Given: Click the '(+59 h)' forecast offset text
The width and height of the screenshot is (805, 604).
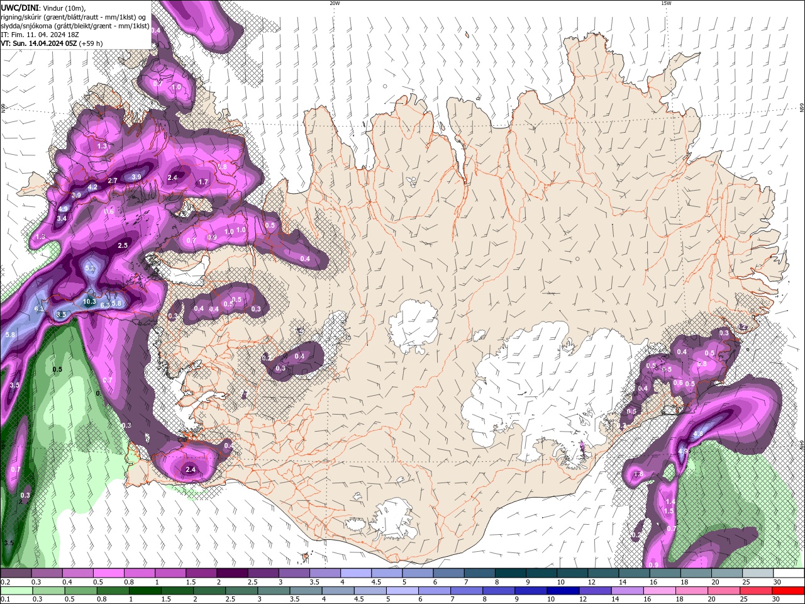Looking at the screenshot, I should pos(91,43).
